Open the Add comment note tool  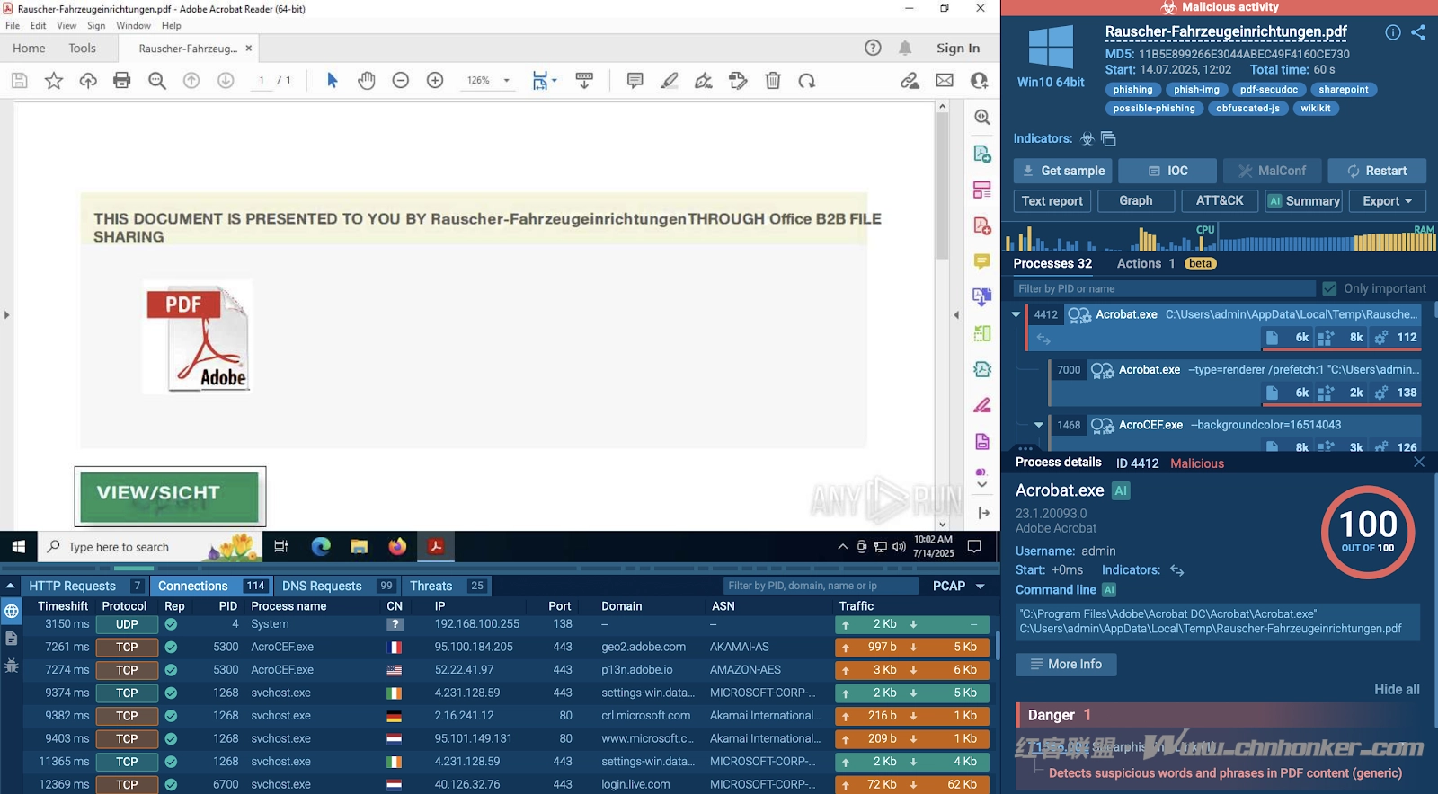(x=635, y=81)
